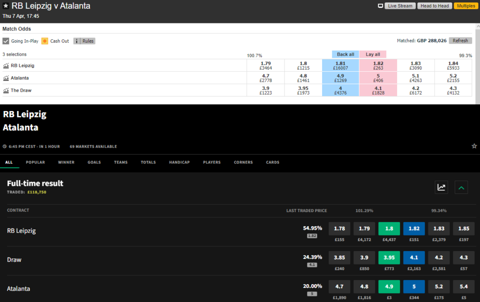480x302 pixels.
Task: Select Atalanta 4.7 back price in Match Odds
Action: pyautogui.click(x=266, y=78)
